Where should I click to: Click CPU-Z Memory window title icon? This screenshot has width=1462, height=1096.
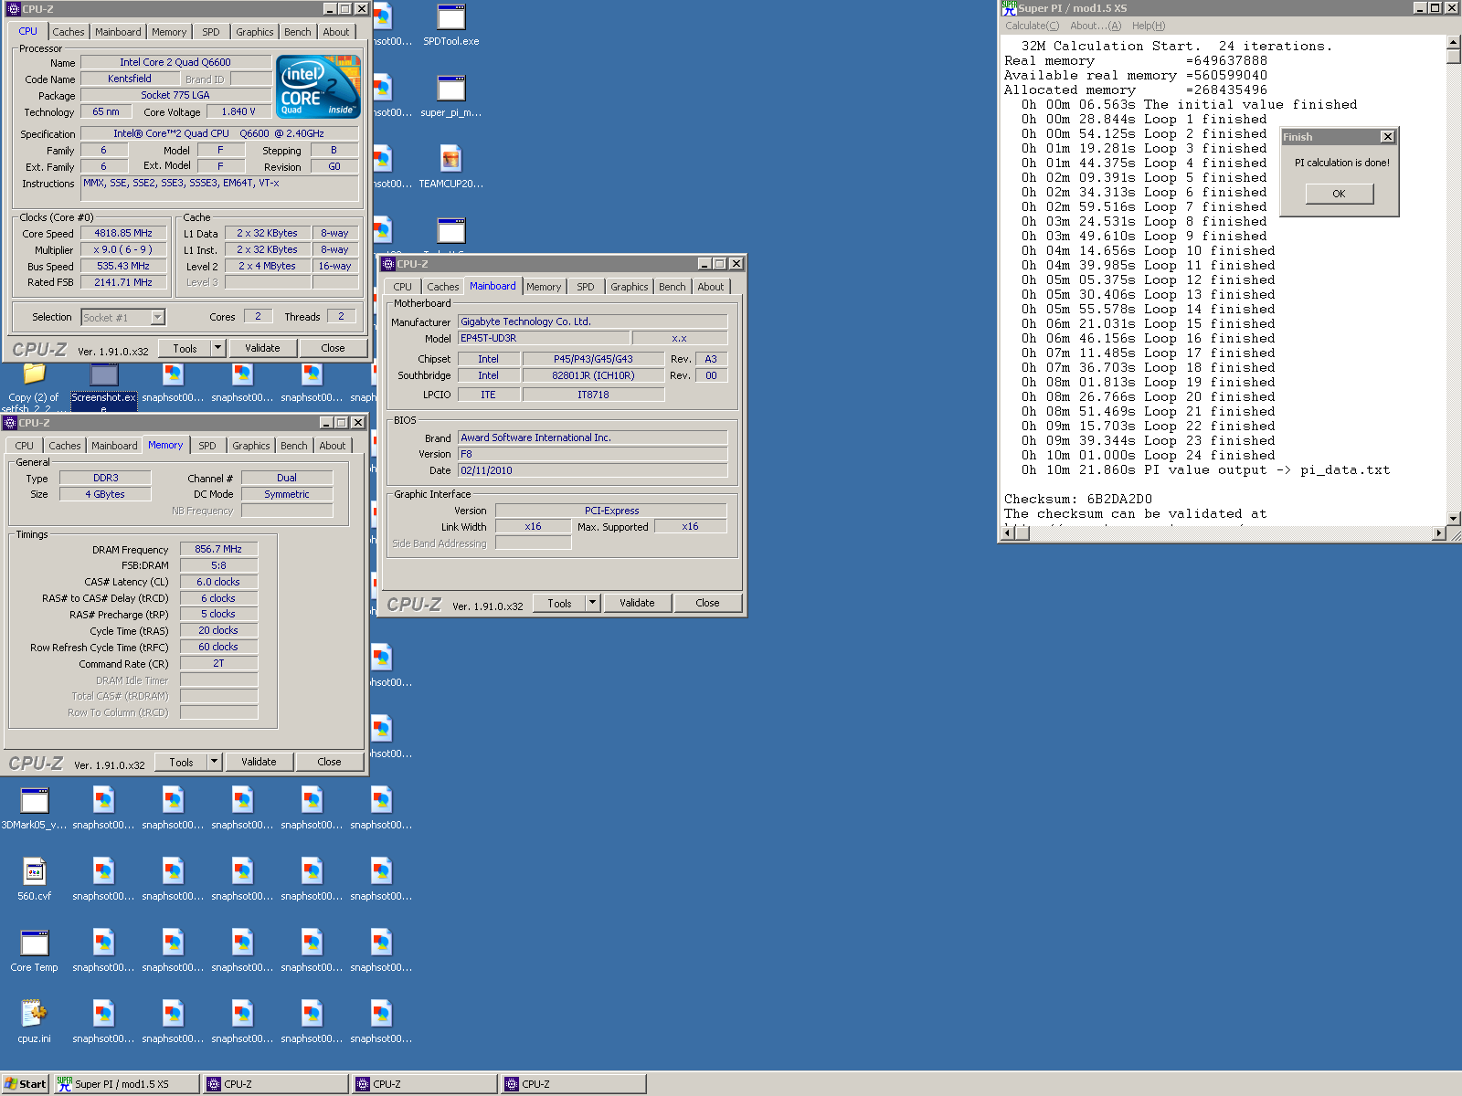click(10, 423)
